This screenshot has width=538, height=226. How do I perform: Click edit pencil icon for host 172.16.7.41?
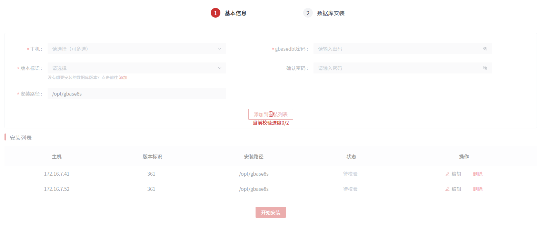coord(447,174)
